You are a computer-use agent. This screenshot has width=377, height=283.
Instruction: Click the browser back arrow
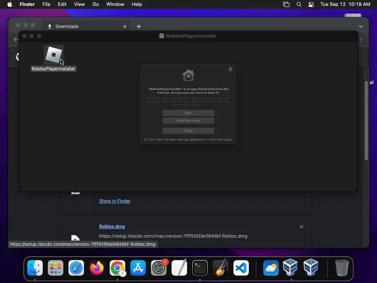(16, 39)
